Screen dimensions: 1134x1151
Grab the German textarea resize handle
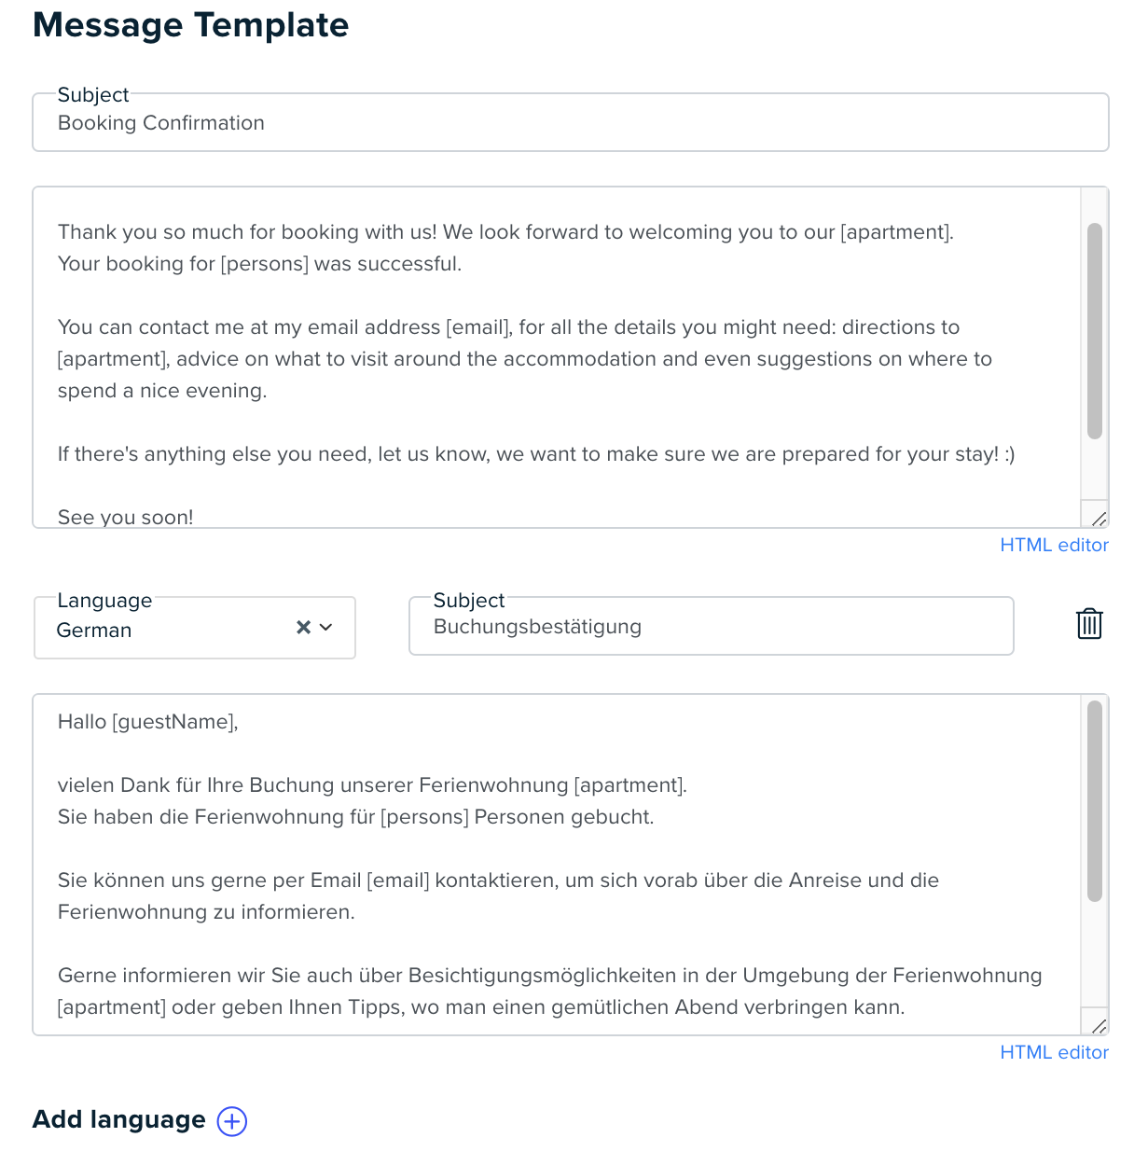click(1099, 1026)
